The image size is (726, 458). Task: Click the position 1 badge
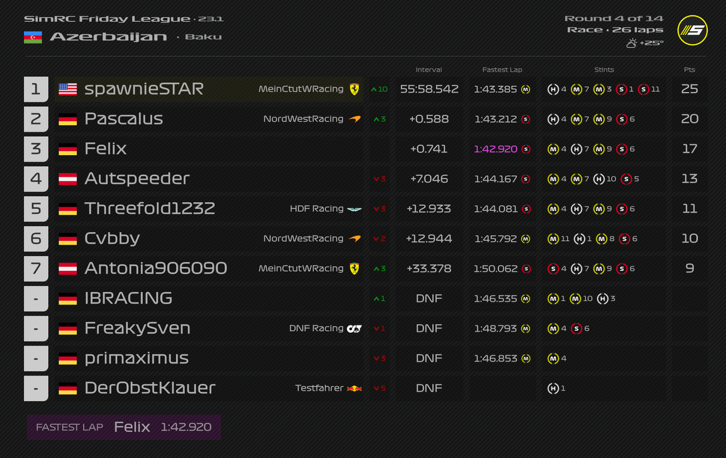coord(35,89)
